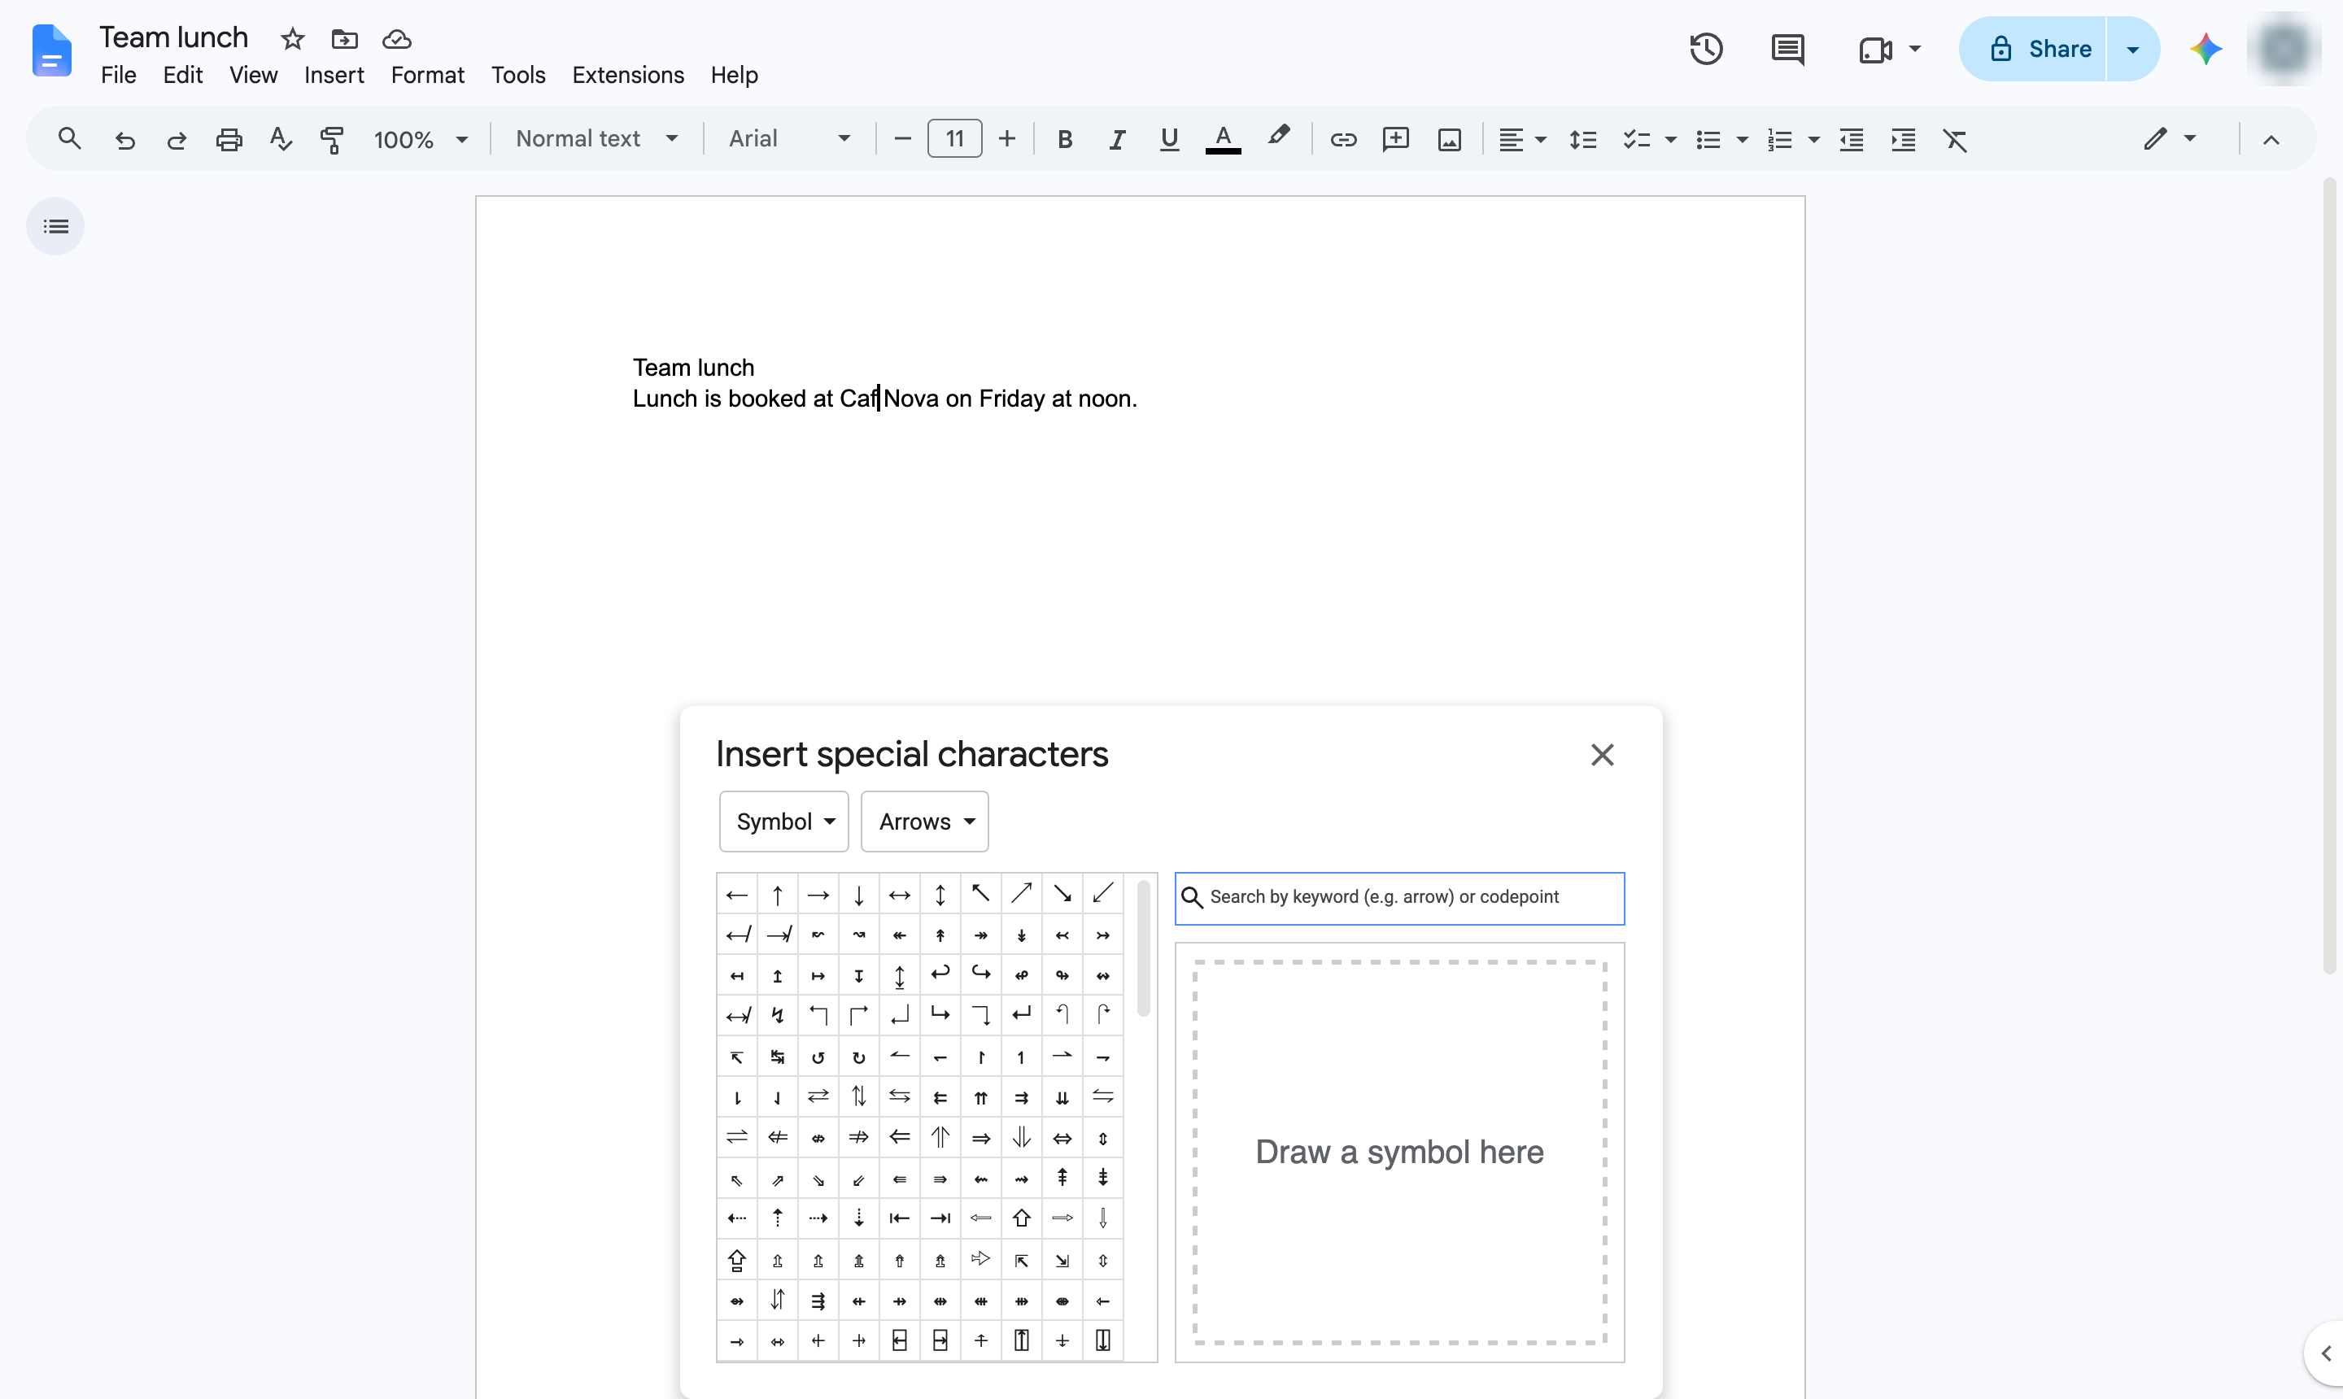2343x1399 pixels.
Task: Open the File menu
Action: coord(118,76)
